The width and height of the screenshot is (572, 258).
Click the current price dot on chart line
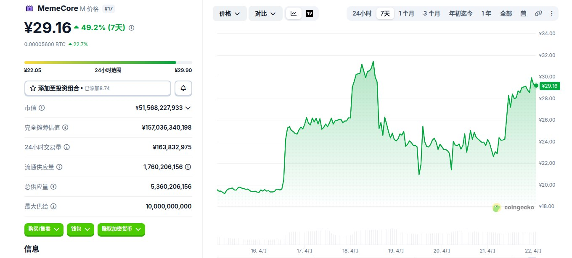click(536, 86)
